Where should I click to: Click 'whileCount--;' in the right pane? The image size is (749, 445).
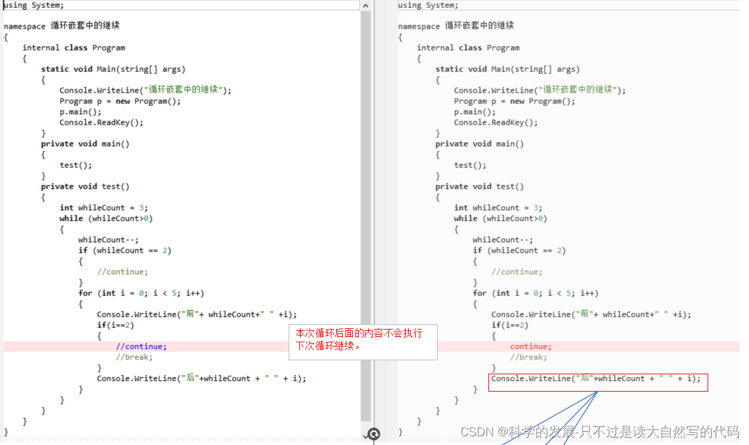click(503, 240)
